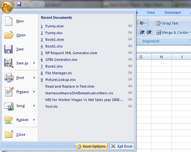
Task: Select column header H
Action: pos(161,57)
